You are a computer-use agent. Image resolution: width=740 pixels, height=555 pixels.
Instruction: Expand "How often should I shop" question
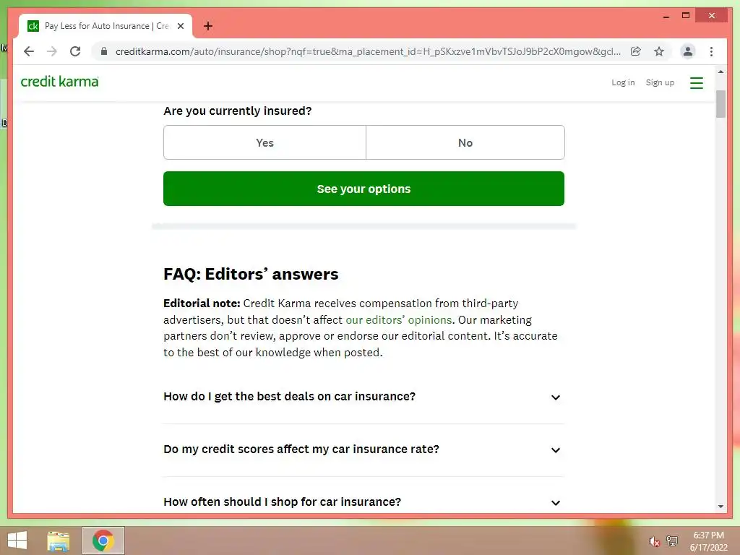coord(363,502)
